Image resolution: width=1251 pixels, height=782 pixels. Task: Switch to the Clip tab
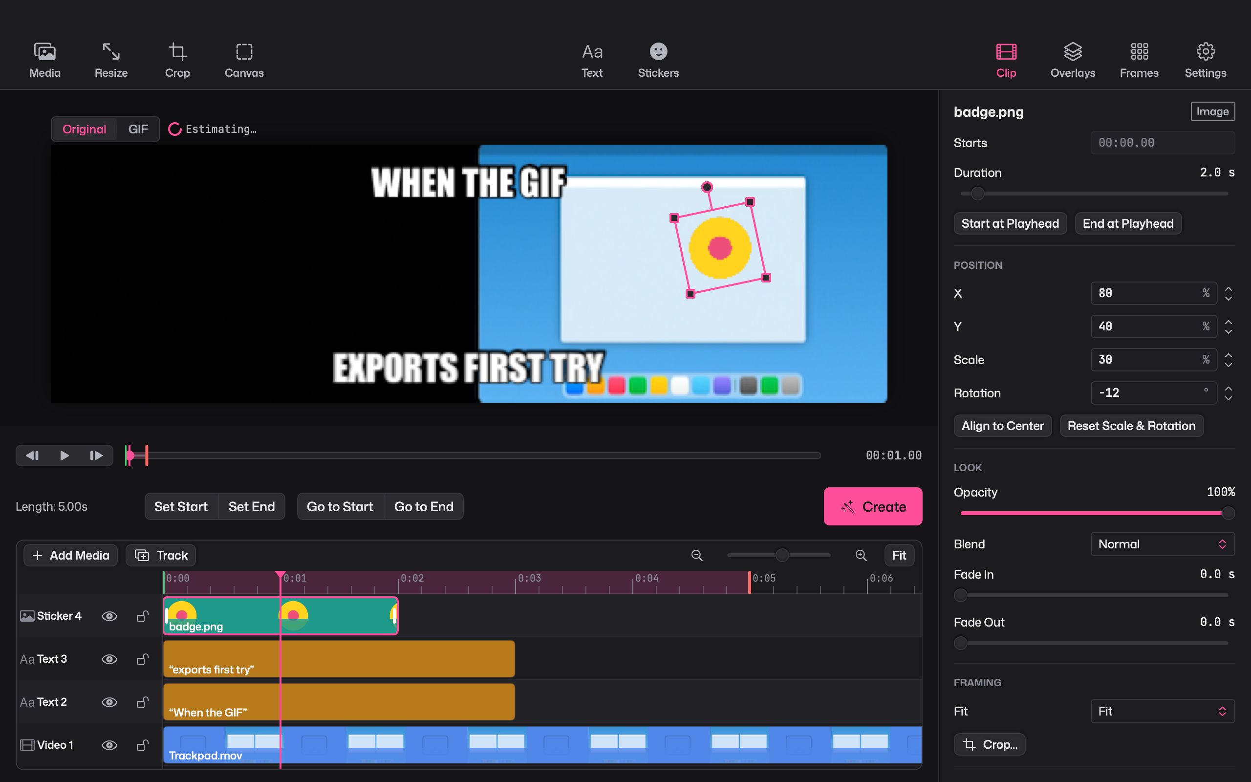coord(1006,61)
